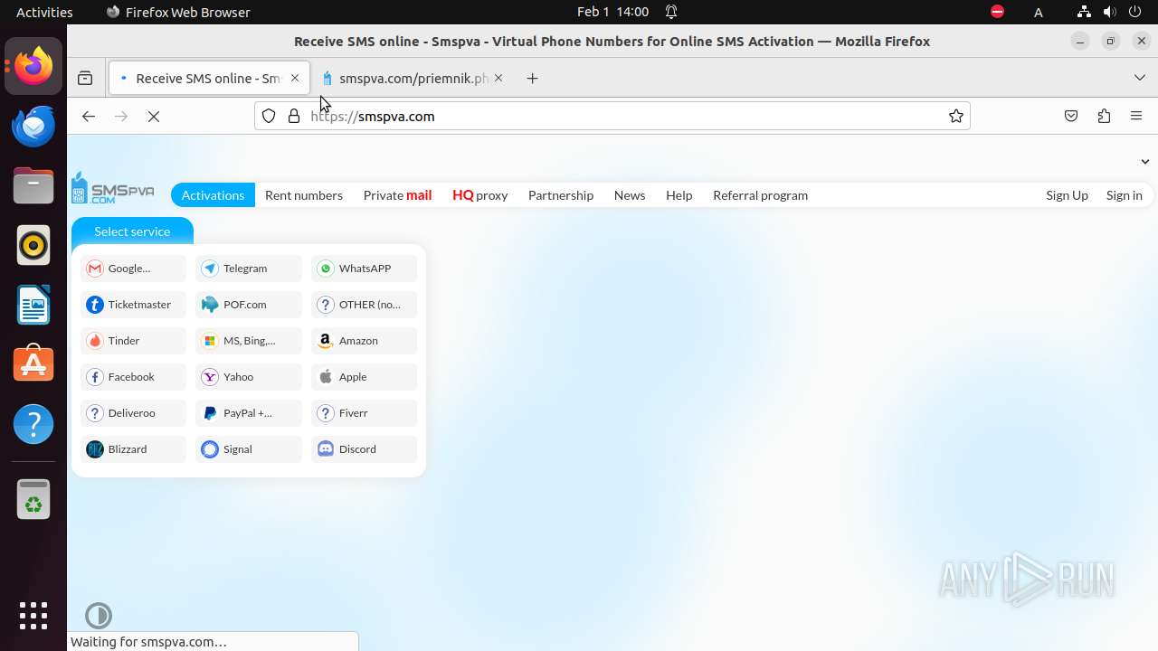Open Firefox application menu
This screenshot has width=1158, height=651.
pyautogui.click(x=1136, y=116)
